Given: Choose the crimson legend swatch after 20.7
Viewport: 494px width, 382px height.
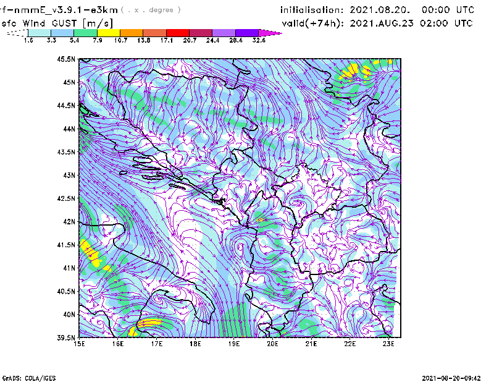Looking at the screenshot, I should [201, 33].
